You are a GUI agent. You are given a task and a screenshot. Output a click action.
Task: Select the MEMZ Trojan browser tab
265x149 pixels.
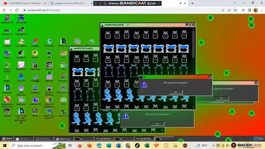point(25,3)
